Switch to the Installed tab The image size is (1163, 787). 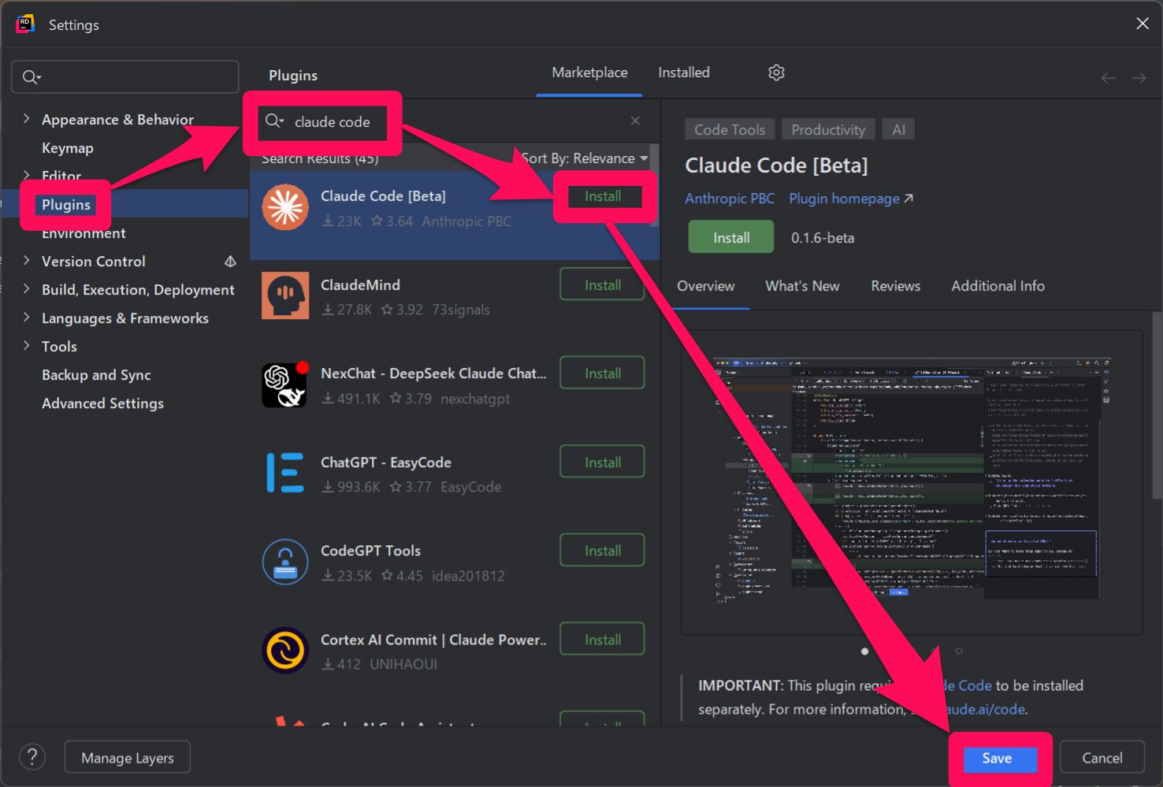point(682,72)
